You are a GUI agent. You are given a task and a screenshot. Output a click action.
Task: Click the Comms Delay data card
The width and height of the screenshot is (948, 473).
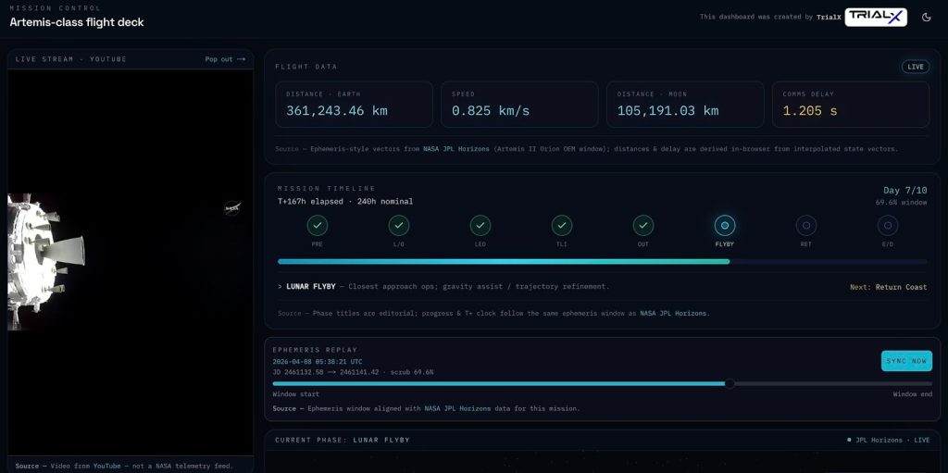[x=850, y=104]
